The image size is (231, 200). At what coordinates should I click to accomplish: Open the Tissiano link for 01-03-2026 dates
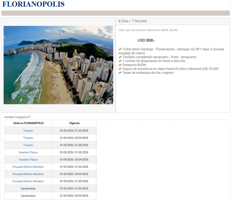(28, 131)
